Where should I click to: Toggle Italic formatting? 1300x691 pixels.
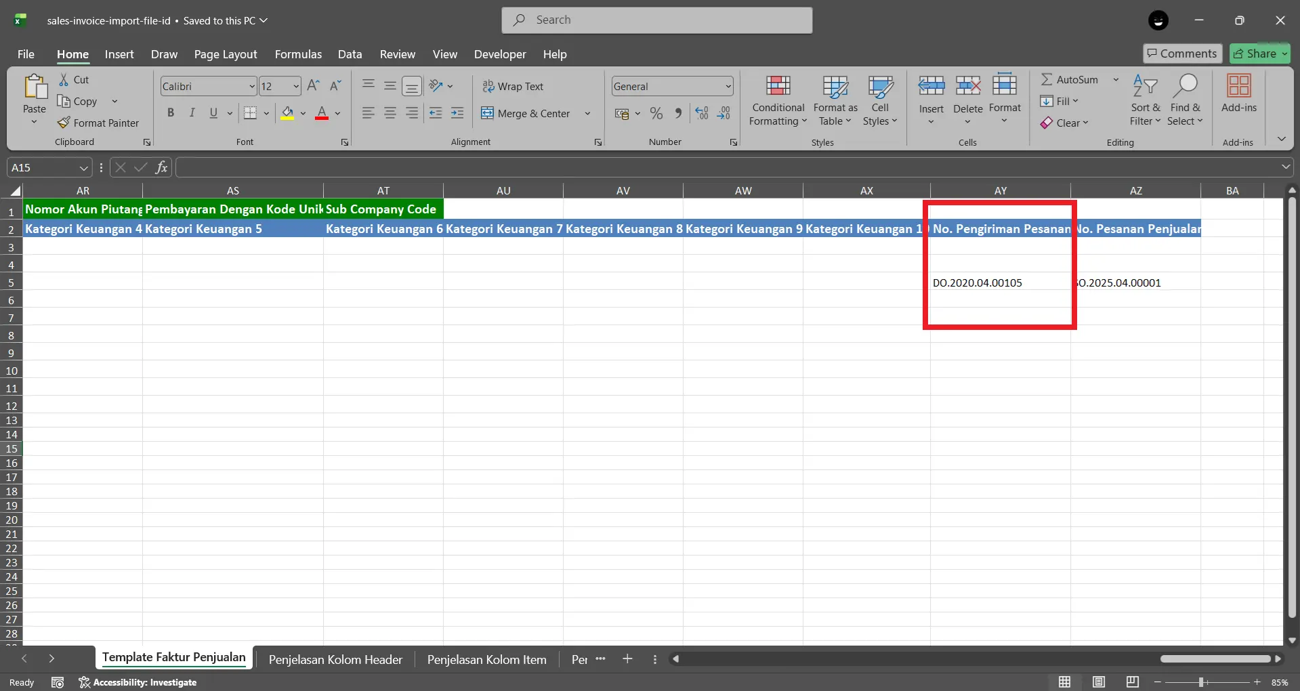pos(192,113)
